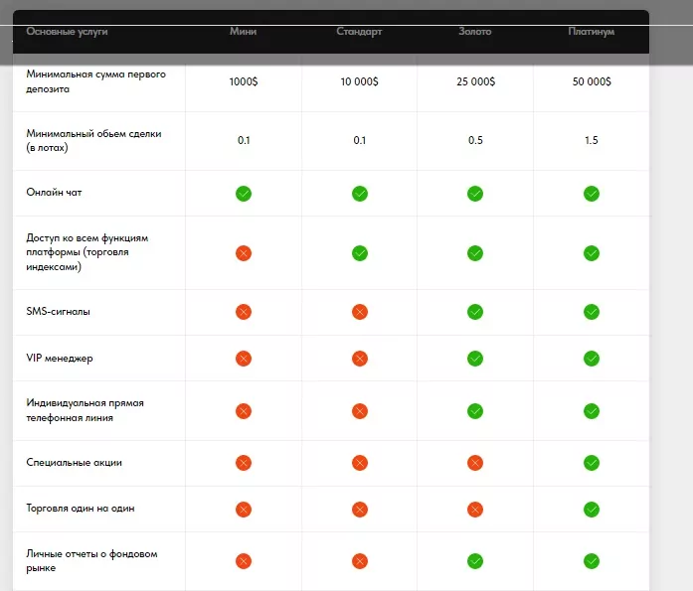Click red cross for Доступ ко всем функциям, Мини
Viewport: 693px width, 591px height.
tap(244, 253)
